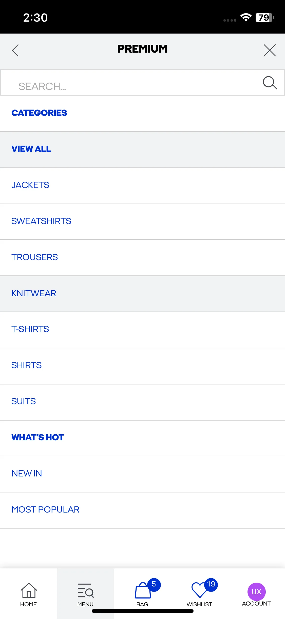Choose the Sweatshirts category
The height and width of the screenshot is (619, 285).
tap(142, 222)
